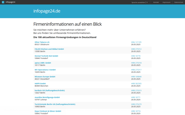This screenshot has width=185, height=115.
Task: Click register number HRB 109040
Action: (136, 77)
